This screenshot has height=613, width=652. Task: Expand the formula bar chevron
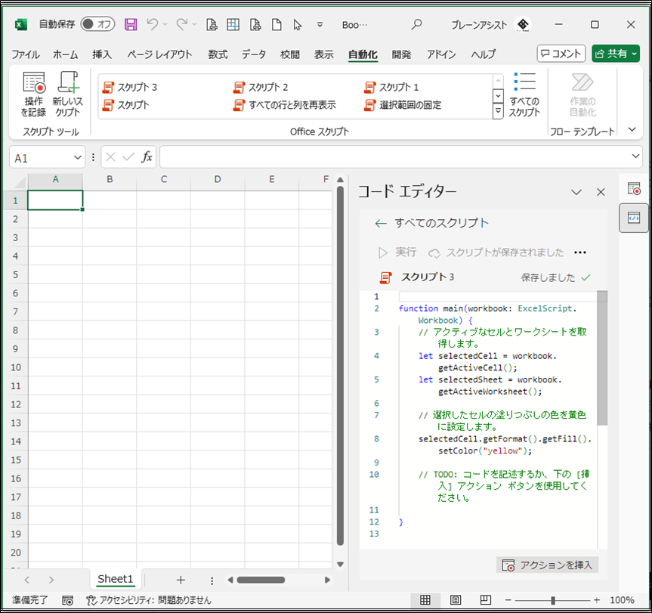635,156
